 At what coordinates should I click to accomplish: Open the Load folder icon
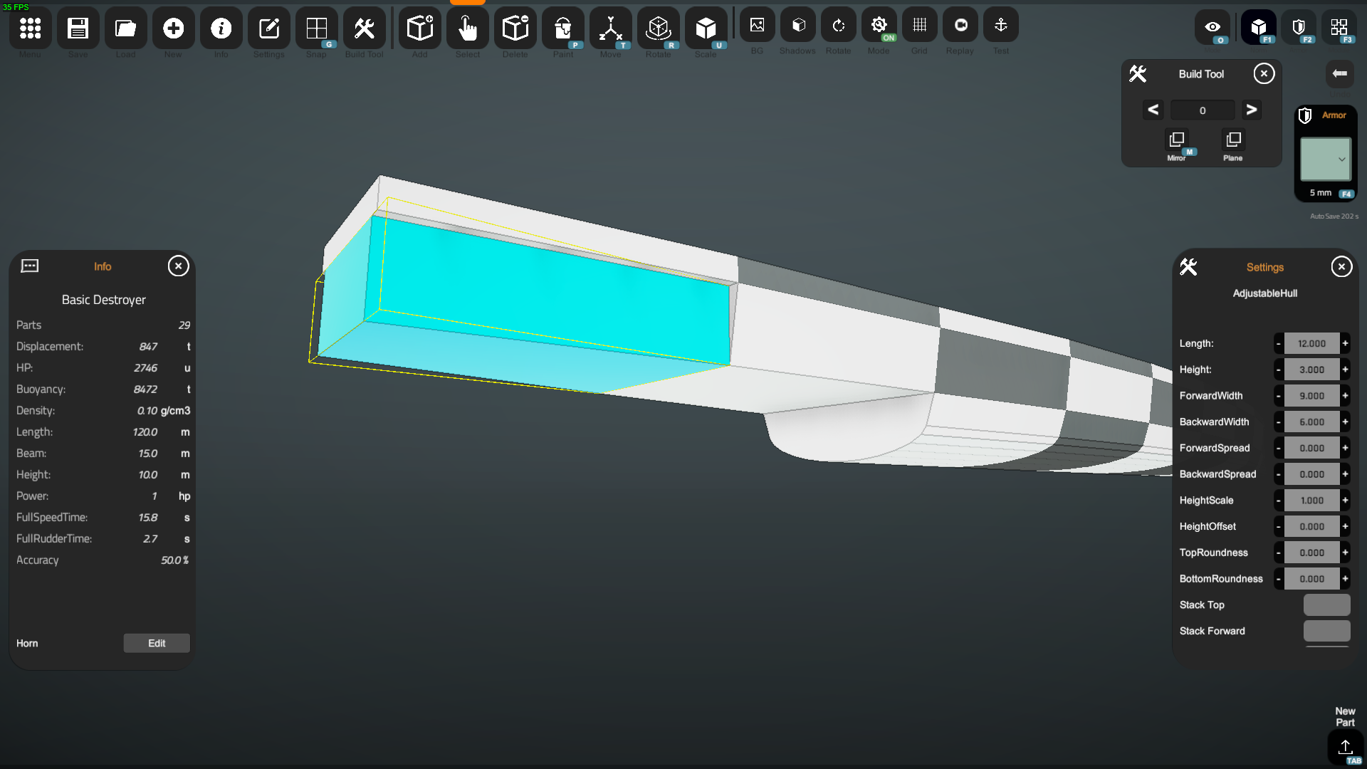click(125, 28)
